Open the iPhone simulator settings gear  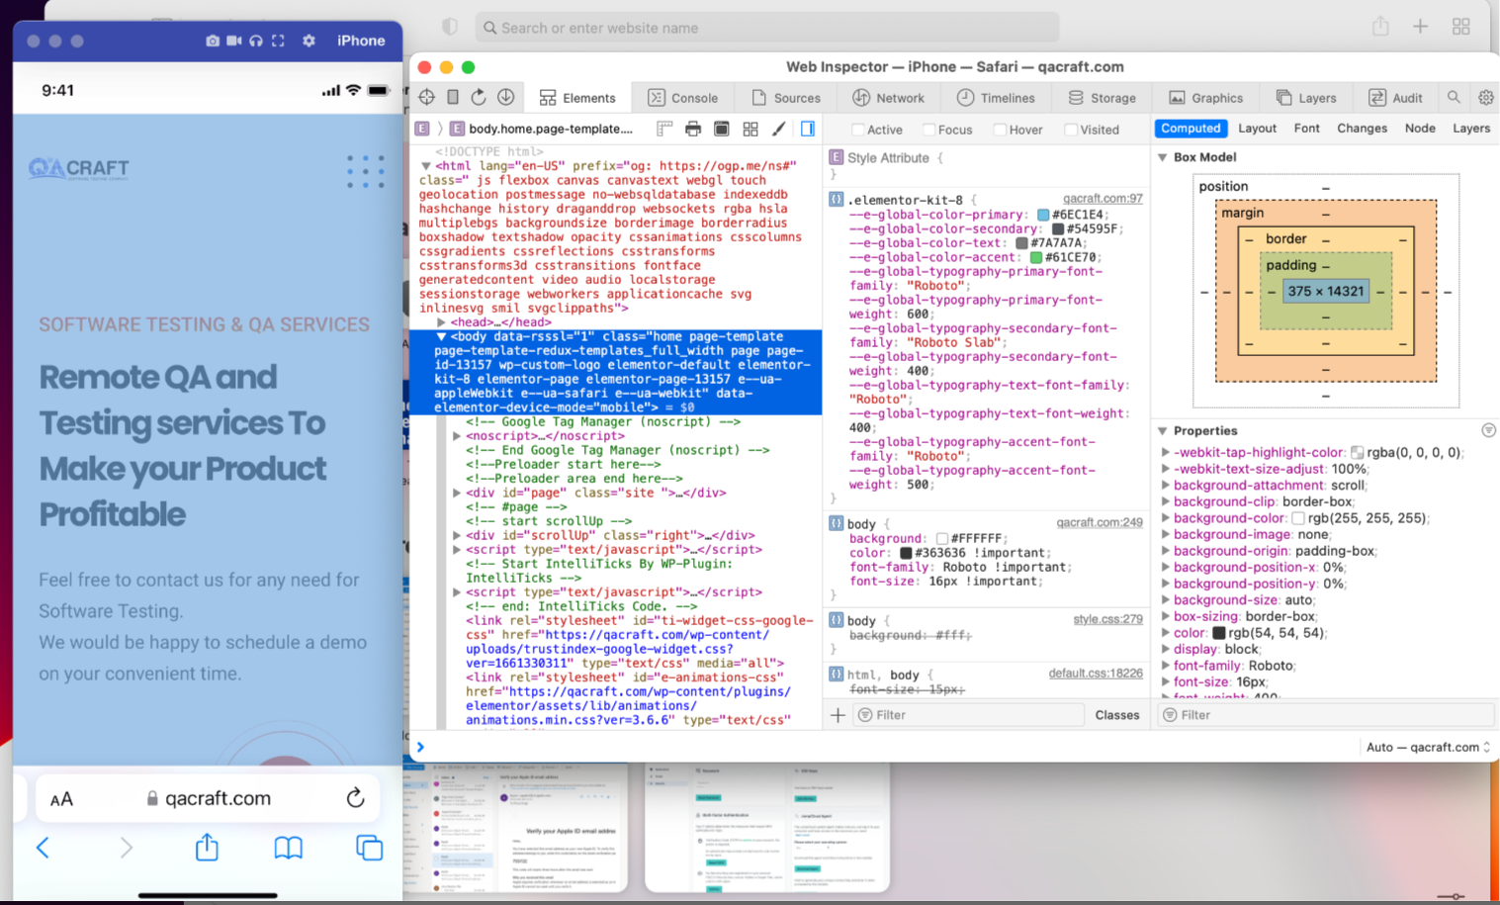pyautogui.click(x=309, y=41)
